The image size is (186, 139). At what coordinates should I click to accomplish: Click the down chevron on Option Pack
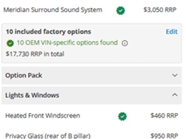[175, 75]
